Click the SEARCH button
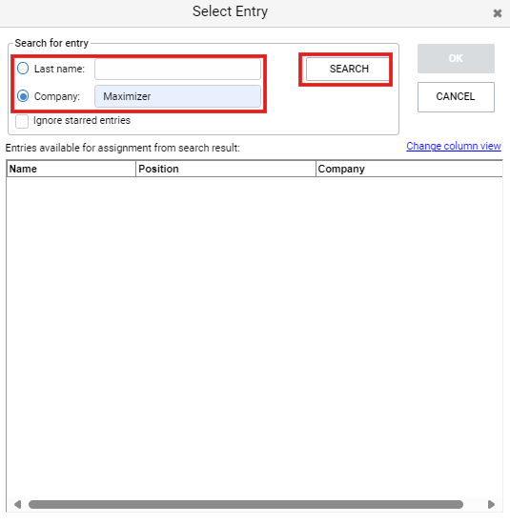510x524 pixels. point(348,69)
